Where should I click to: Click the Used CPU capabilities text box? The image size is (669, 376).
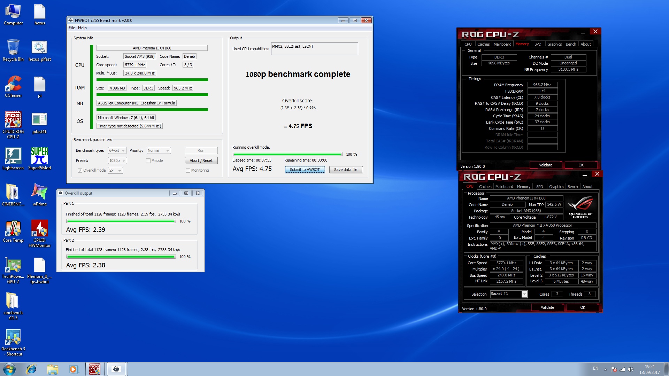click(314, 49)
